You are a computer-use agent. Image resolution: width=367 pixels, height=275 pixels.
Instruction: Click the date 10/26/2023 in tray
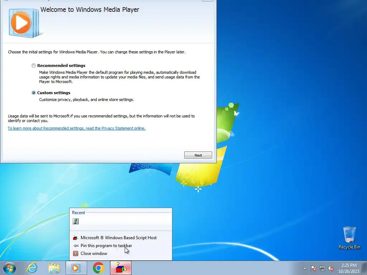click(349, 271)
